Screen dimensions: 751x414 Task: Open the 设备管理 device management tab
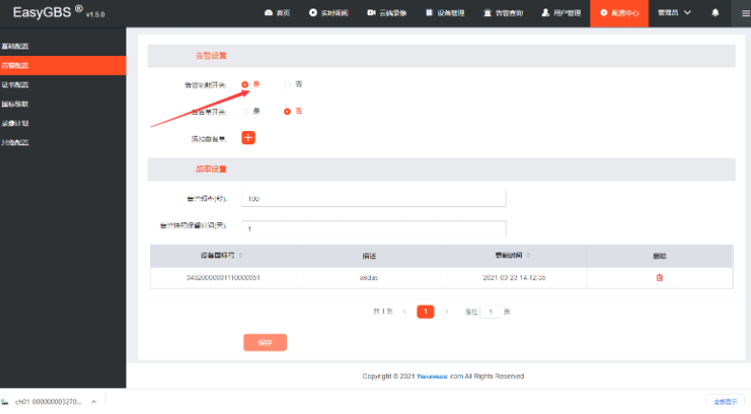pyautogui.click(x=445, y=13)
